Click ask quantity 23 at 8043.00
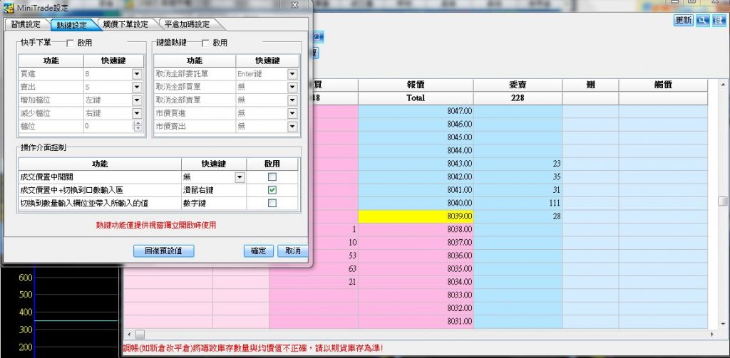 (x=518, y=164)
